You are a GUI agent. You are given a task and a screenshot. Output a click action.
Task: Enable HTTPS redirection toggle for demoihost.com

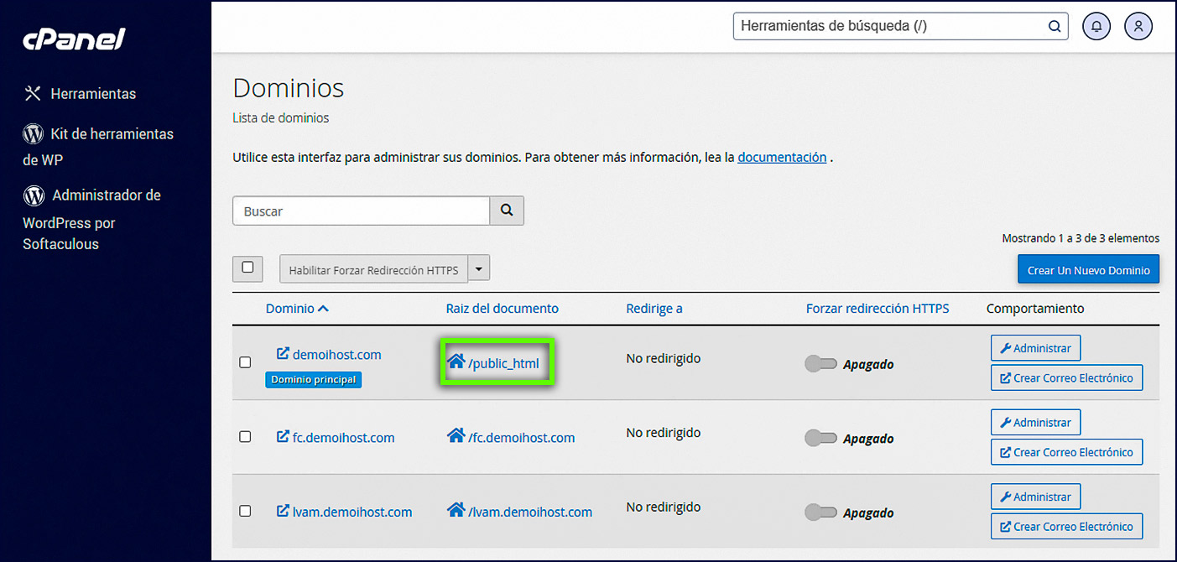click(x=821, y=364)
